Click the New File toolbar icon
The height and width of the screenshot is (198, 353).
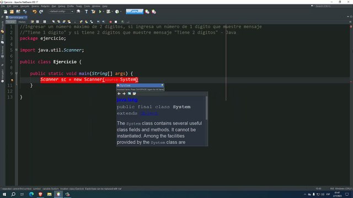tap(6, 12)
